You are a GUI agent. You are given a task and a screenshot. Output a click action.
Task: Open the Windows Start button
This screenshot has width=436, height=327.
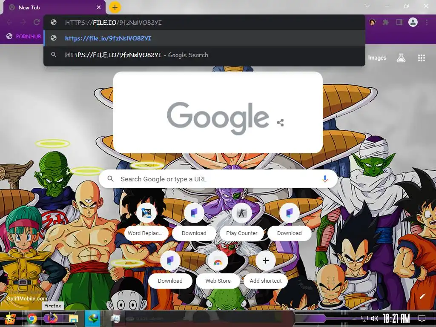pyautogui.click(x=10, y=318)
